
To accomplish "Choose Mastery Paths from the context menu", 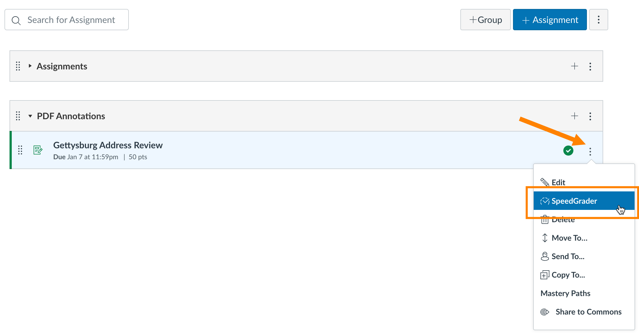I will coord(565,293).
